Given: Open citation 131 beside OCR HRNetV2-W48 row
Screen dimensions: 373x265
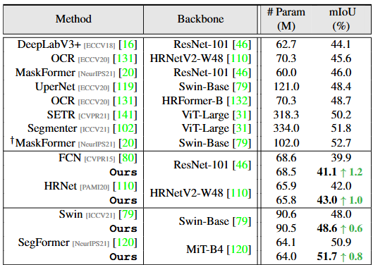Looking at the screenshot, I should (x=125, y=58).
